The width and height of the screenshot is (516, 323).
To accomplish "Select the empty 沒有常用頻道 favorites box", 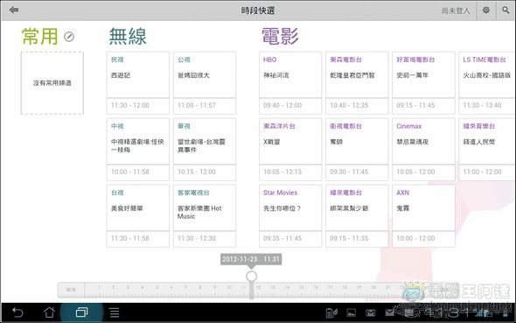I will tap(52, 83).
